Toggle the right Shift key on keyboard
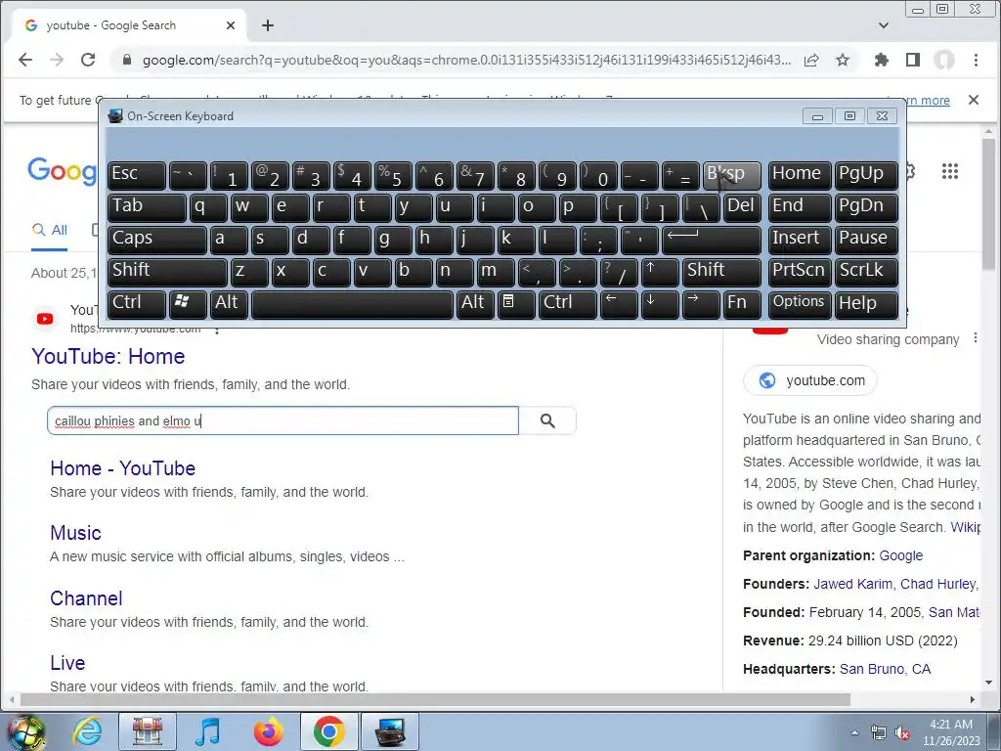Image resolution: width=1001 pixels, height=751 pixels. tap(721, 273)
